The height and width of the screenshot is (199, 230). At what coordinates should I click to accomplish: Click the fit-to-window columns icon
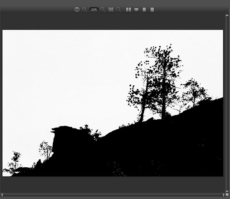click(111, 10)
